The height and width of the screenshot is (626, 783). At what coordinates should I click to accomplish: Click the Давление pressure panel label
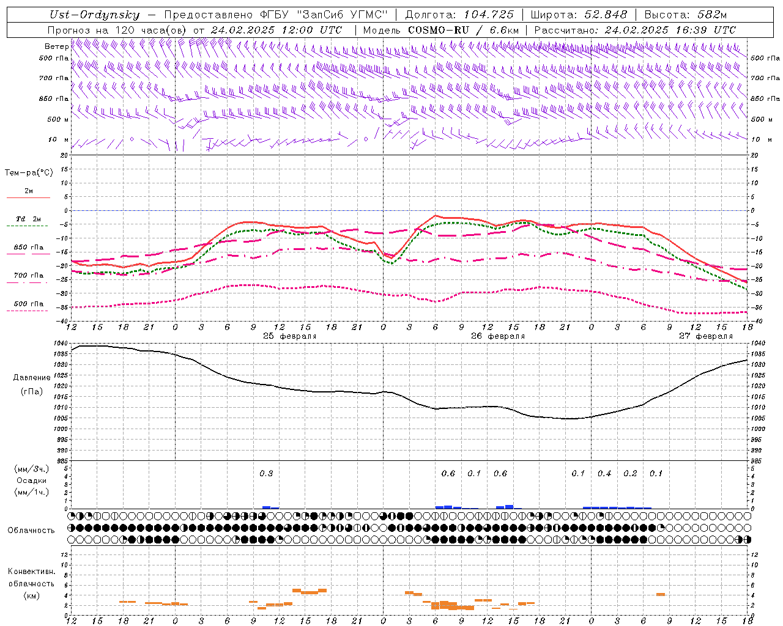coord(32,377)
